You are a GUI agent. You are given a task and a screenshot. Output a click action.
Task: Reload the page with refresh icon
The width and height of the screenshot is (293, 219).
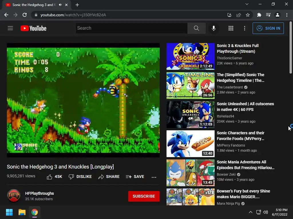(25, 15)
